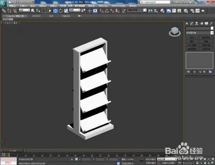Activate the Select Object tool
215x165 pixels.
tap(33, 11)
